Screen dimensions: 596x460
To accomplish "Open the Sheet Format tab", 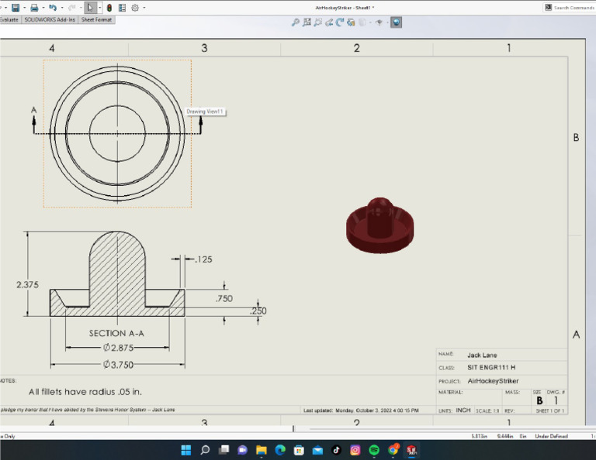I will tap(97, 19).
